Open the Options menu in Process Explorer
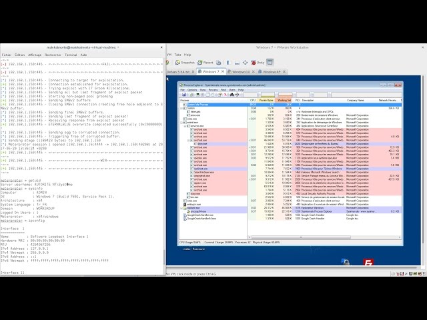Image resolution: width=427 pixels, height=320 pixels. (x=192, y=89)
